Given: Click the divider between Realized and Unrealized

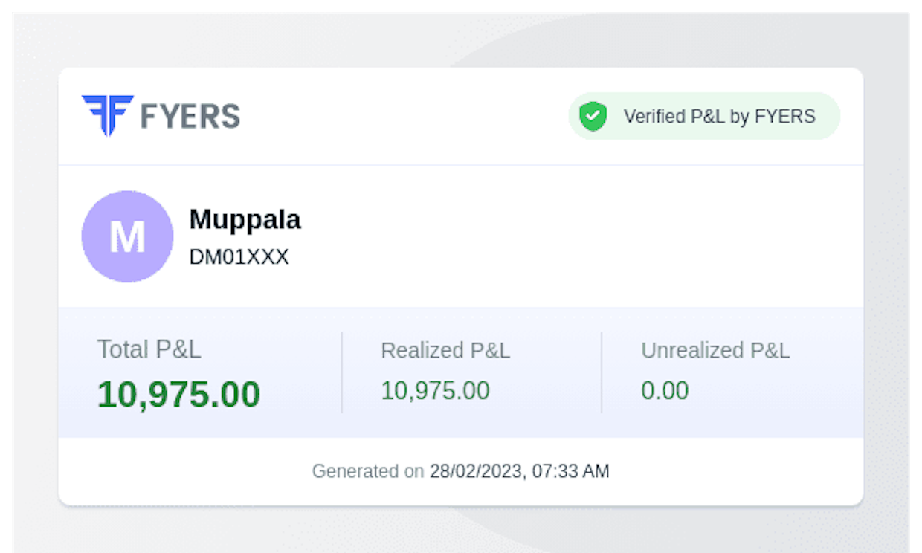Looking at the screenshot, I should pos(602,372).
